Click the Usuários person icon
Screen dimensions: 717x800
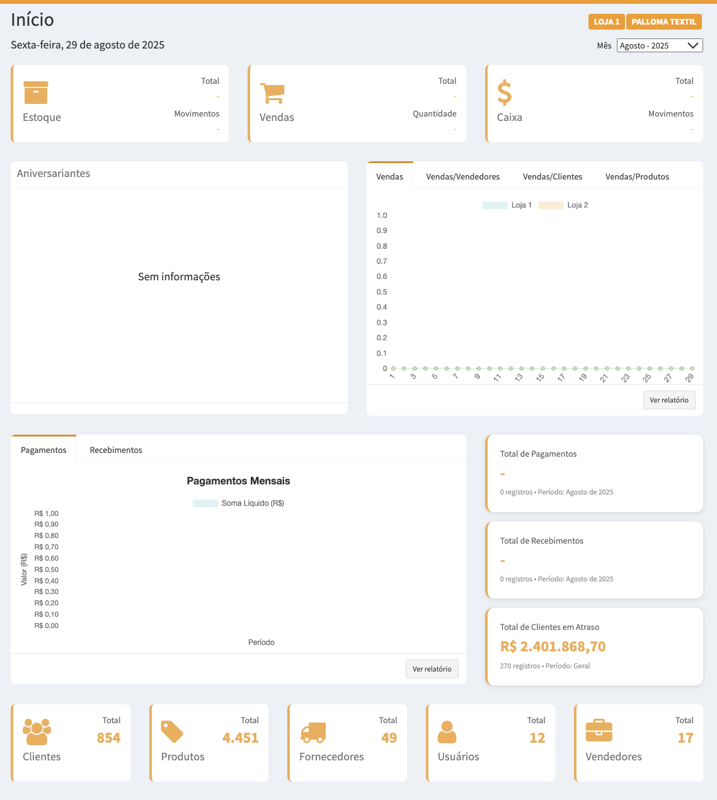click(x=447, y=732)
